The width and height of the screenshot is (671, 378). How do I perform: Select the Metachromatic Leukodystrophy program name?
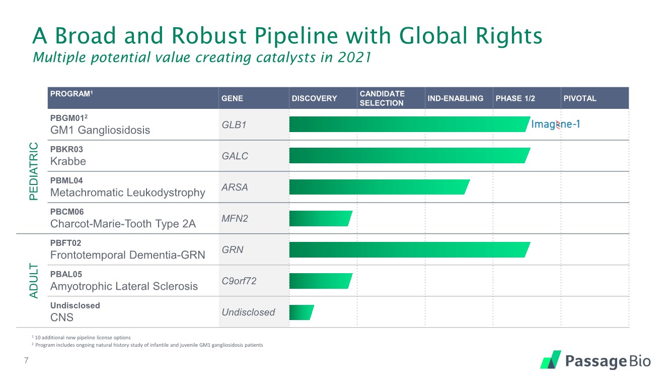tap(128, 193)
